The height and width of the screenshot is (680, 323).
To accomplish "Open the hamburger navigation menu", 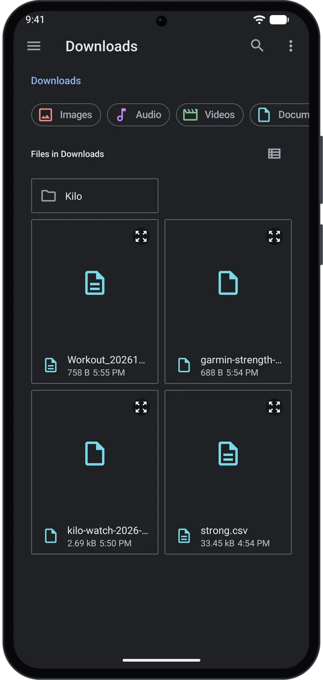I will (34, 46).
